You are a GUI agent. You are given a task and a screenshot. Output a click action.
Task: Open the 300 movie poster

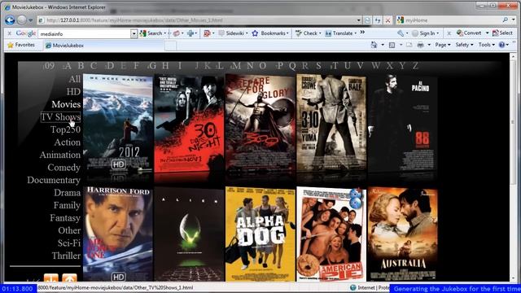coord(260,123)
